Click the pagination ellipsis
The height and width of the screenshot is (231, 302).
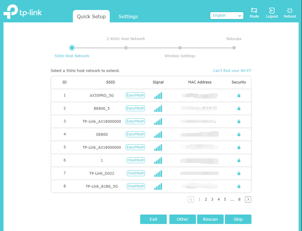[232, 200]
